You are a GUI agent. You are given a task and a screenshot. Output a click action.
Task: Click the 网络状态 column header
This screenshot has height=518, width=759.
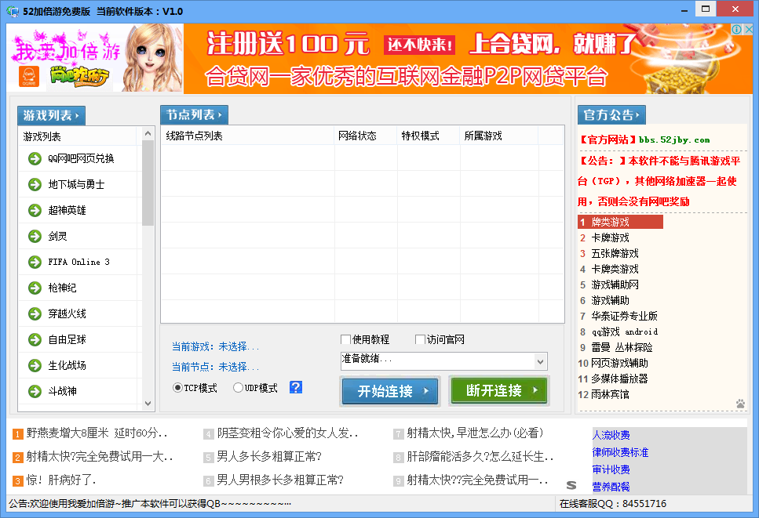[366, 136]
